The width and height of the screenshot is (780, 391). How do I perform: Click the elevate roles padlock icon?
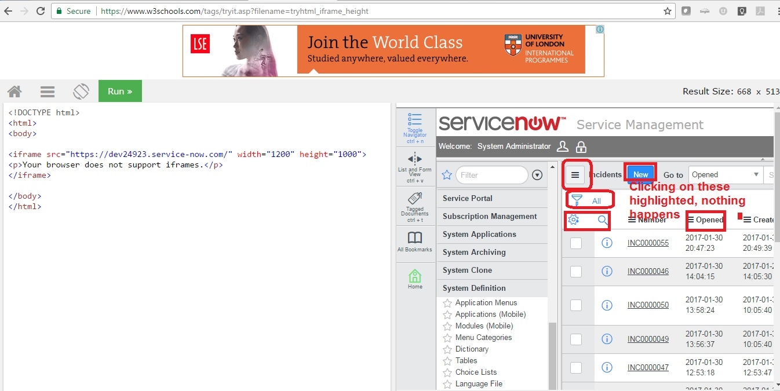coord(581,147)
